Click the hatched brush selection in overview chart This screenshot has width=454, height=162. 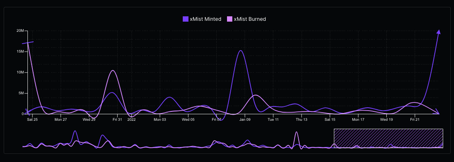[388, 138]
